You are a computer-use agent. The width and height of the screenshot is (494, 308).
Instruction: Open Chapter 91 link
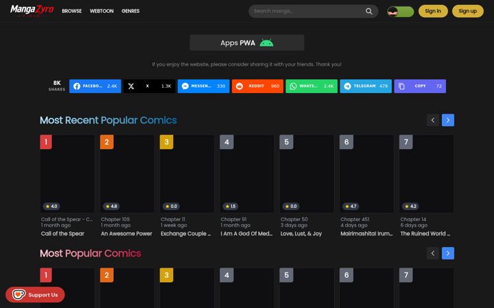233,220
